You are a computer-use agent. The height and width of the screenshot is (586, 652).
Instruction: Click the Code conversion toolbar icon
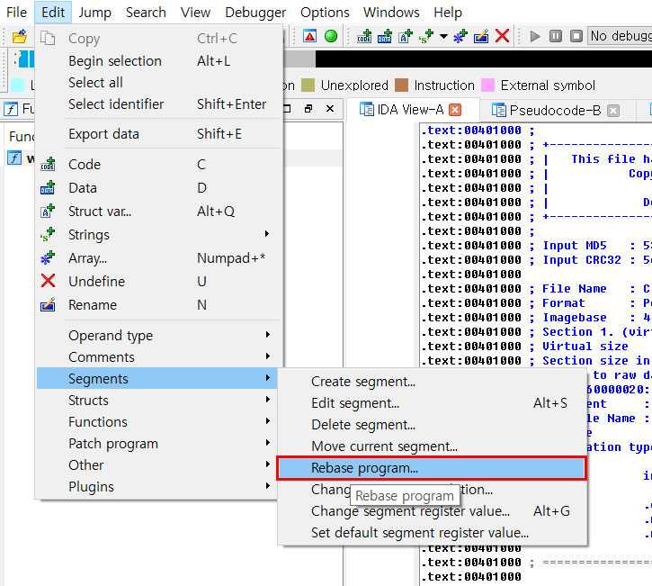click(364, 37)
